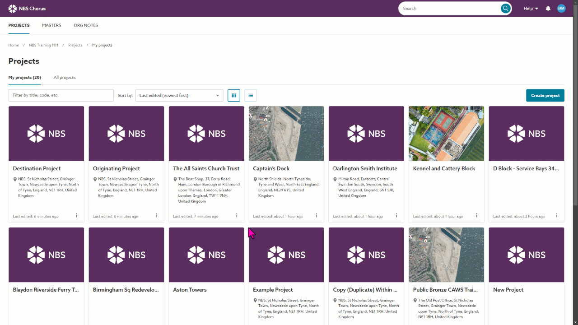Open the Sort by dropdown
Screen dimensions: 578x325
[x=179, y=95]
